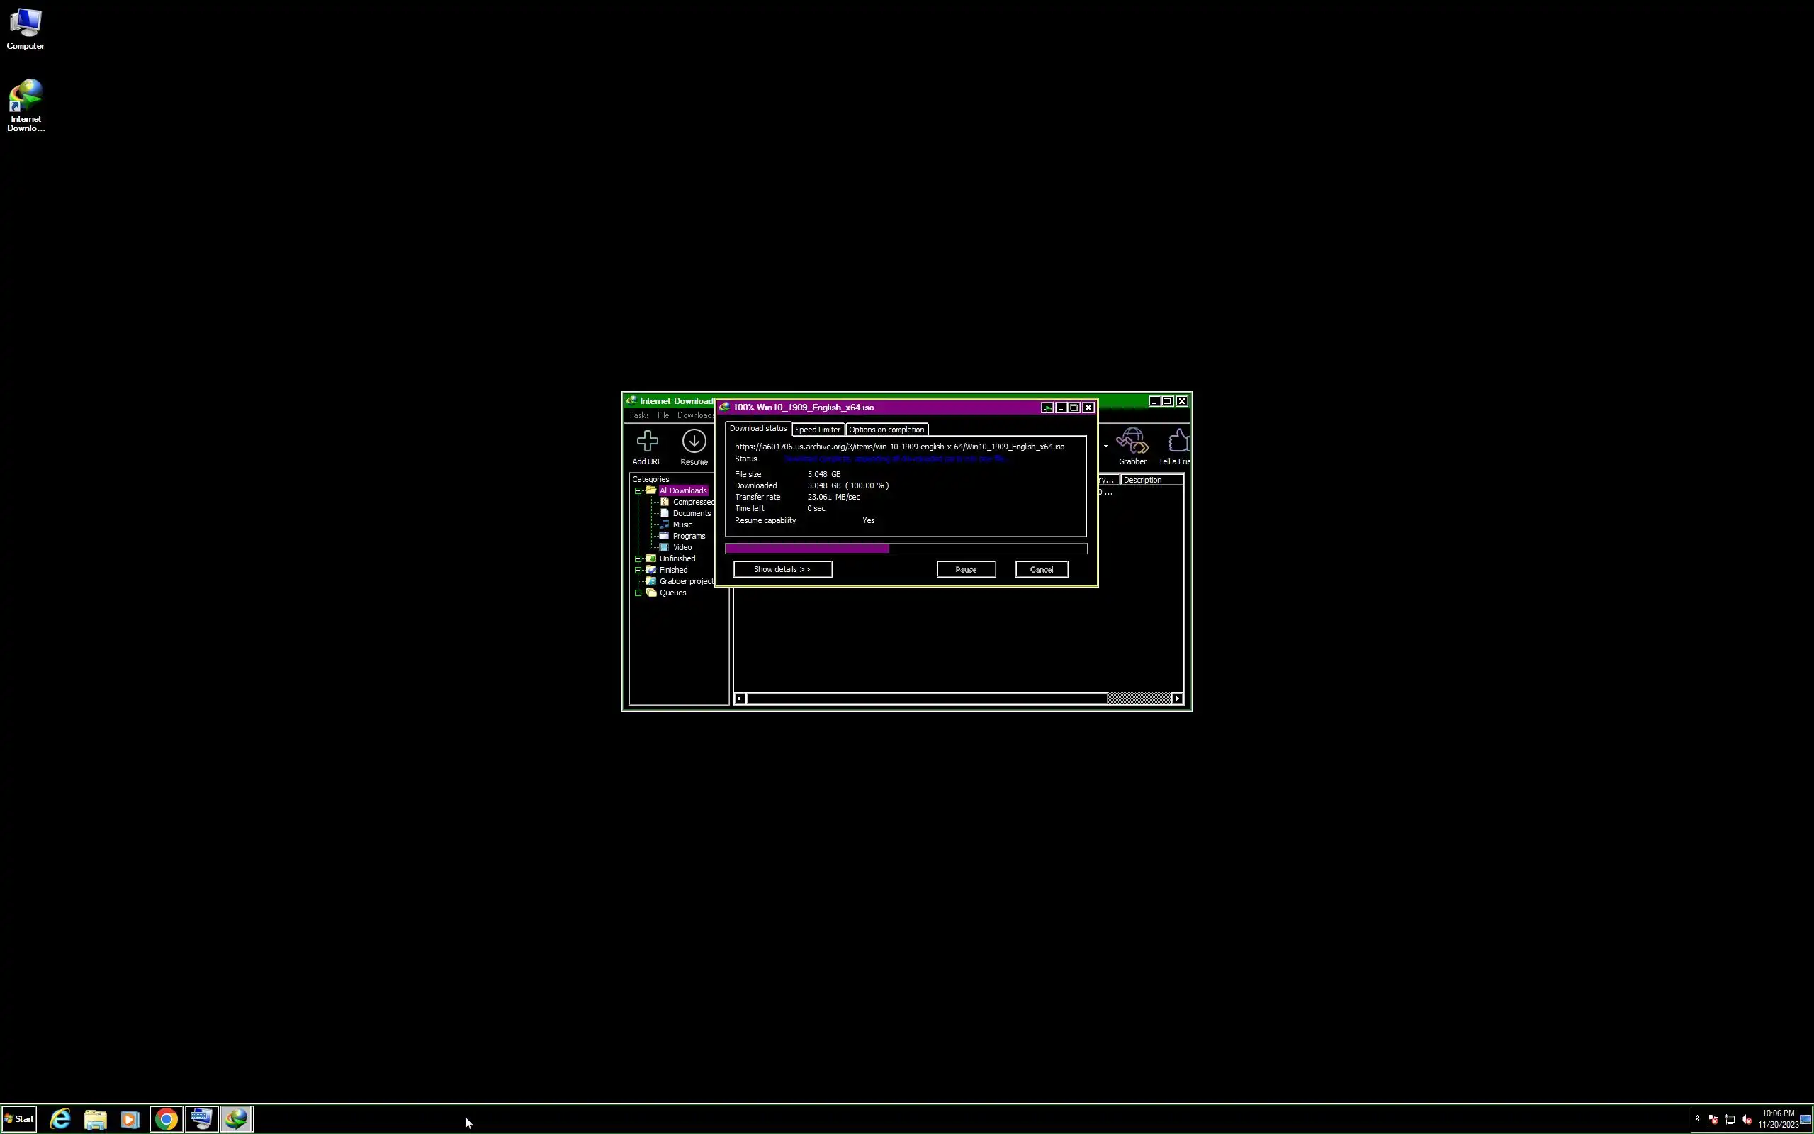
Task: Expand the Unfinished tree node
Action: click(x=638, y=558)
